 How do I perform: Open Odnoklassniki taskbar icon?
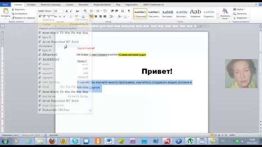(98, 141)
